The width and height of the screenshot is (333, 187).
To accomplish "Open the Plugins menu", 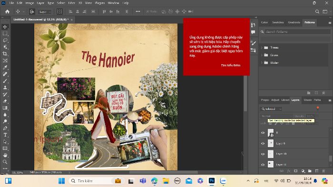I will (99, 3).
